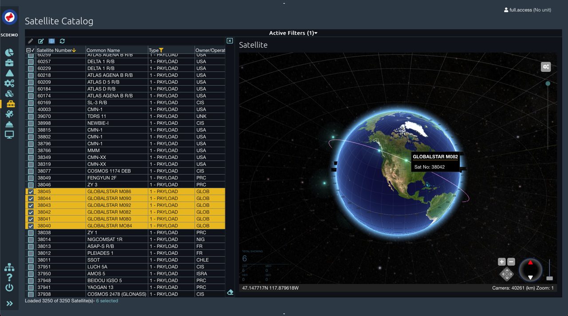This screenshot has height=316, width=568.
Task: Click the power logout icon
Action: 9,287
